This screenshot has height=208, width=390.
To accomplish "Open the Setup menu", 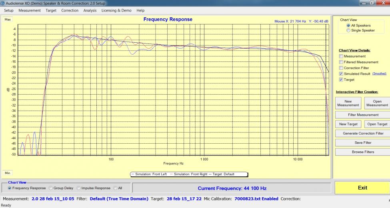I will [9, 10].
